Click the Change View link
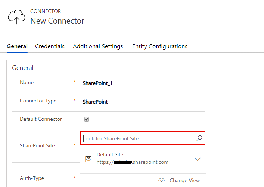The width and height of the screenshot is (264, 187). [184, 180]
